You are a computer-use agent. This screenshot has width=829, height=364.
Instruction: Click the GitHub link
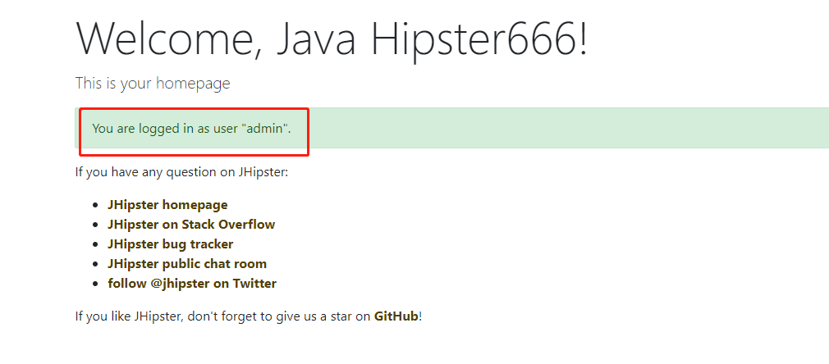pos(396,316)
